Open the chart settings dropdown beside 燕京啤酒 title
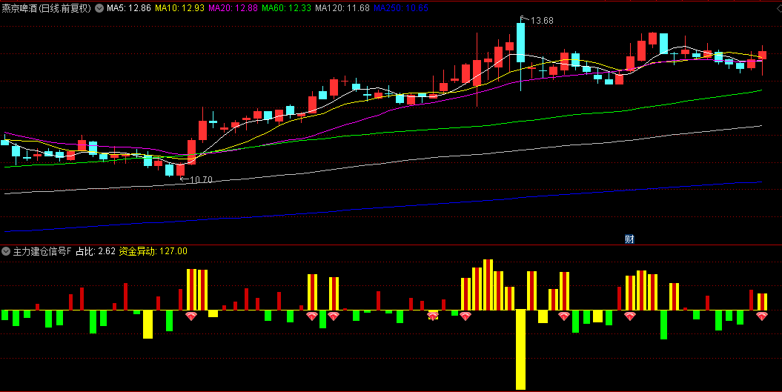The image size is (782, 392). pos(99,8)
